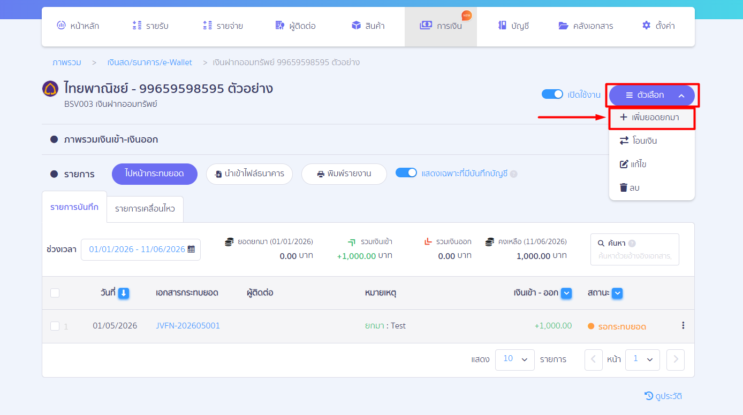Click นำเข้าไฟล์ธนาคาร import button
The height and width of the screenshot is (415, 743).
(x=249, y=174)
